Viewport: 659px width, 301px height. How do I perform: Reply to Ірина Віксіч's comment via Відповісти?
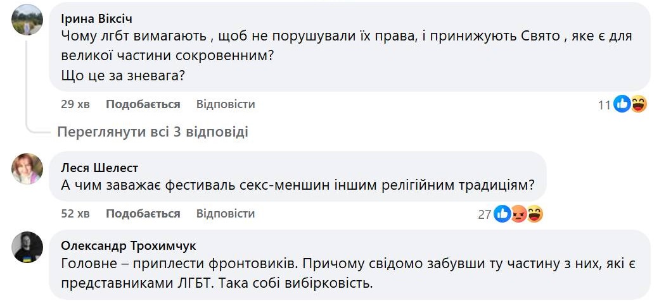pos(225,104)
